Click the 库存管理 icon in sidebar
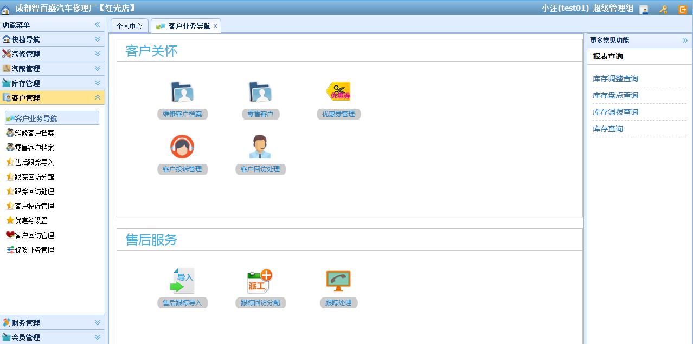The height and width of the screenshot is (344, 693). (7, 83)
